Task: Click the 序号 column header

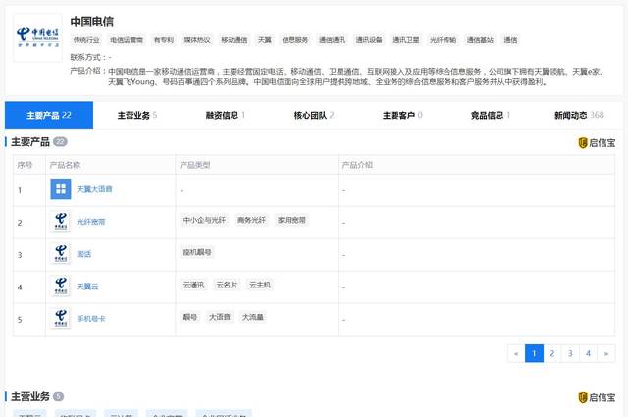Action: point(25,165)
